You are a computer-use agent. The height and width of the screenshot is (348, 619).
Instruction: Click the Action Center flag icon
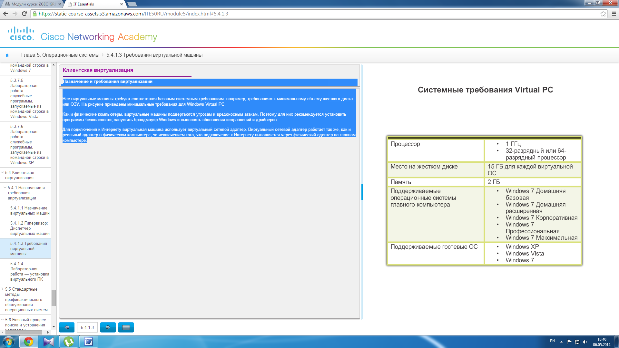pos(569,342)
